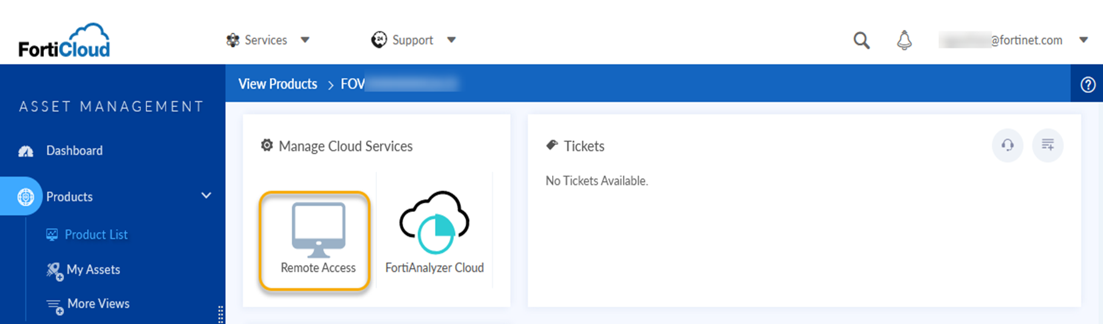Viewport: 1103px width, 324px height.
Task: Grab the sidebar resize handle
Action: [220, 314]
